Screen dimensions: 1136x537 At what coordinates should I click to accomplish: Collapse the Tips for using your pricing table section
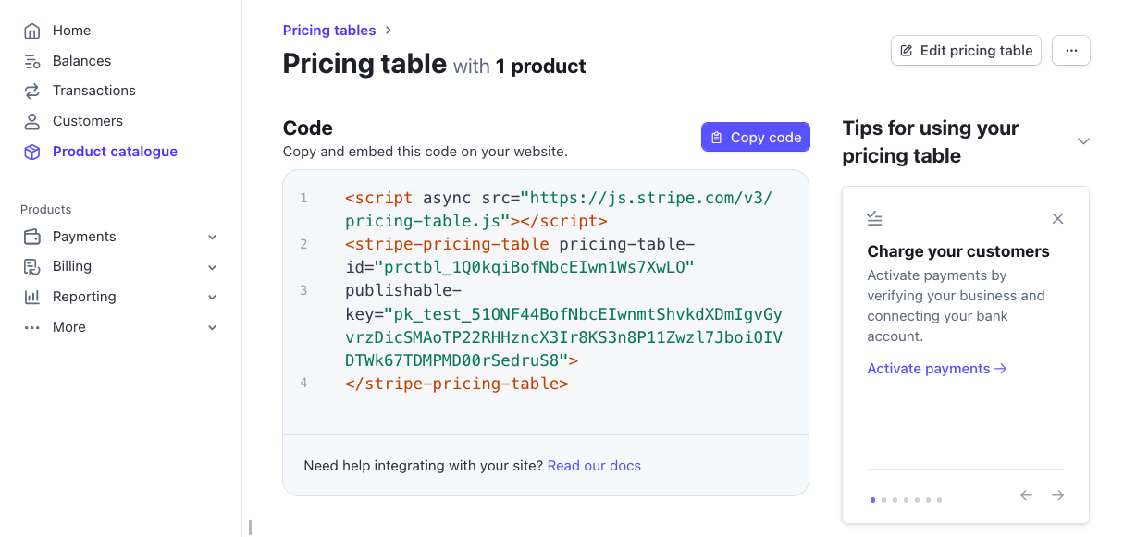point(1083,141)
